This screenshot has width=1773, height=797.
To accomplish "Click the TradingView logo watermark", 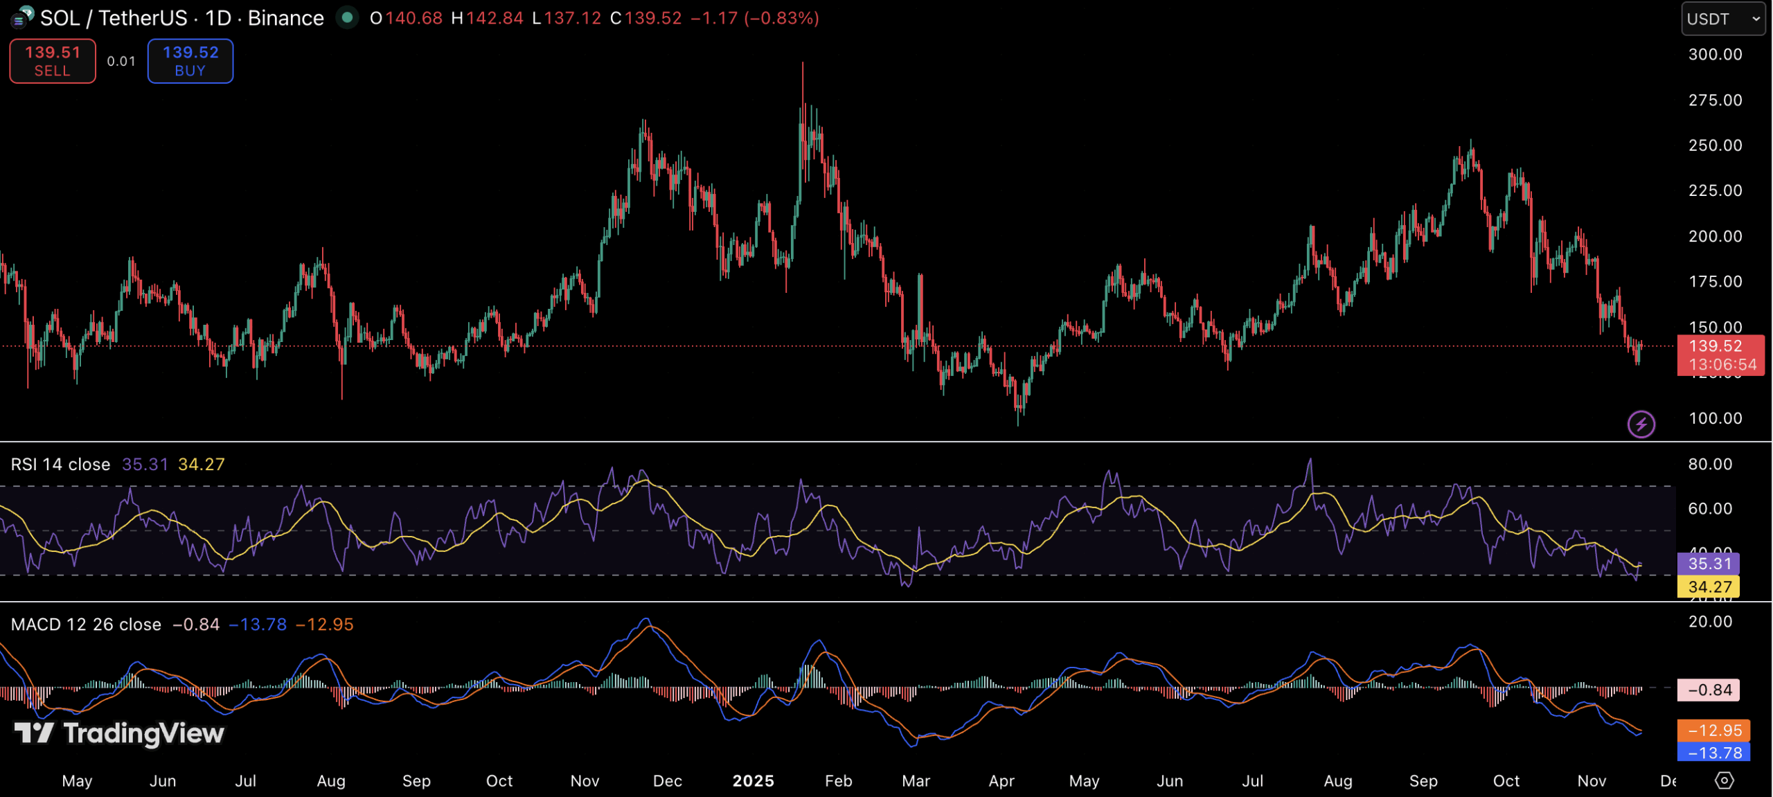I will 119,733.
